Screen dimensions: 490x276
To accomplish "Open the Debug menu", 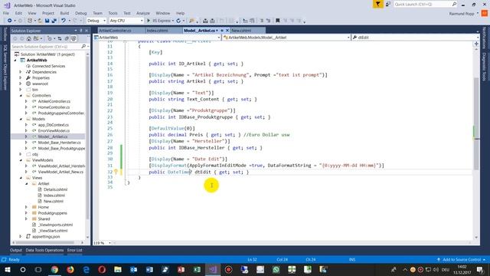I will click(80, 13).
